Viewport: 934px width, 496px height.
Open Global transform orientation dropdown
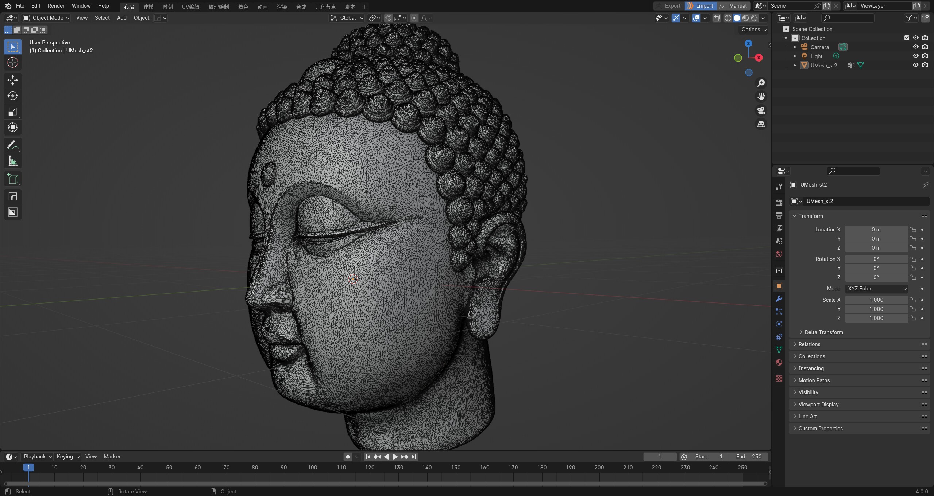(x=347, y=18)
